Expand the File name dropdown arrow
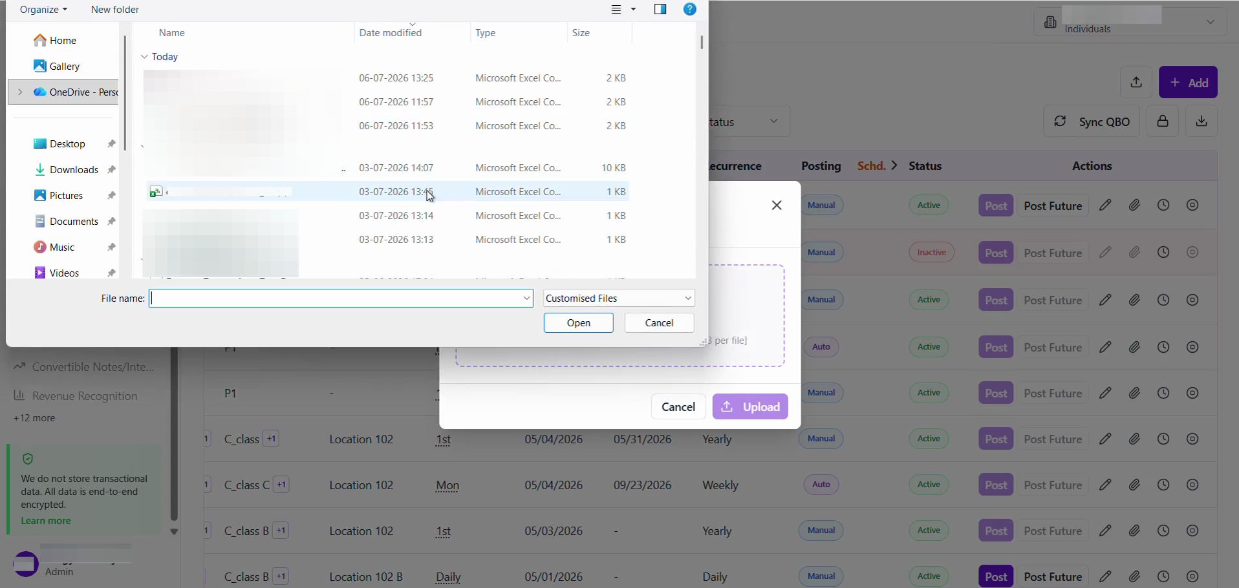Viewport: 1239px width, 588px height. (x=527, y=299)
